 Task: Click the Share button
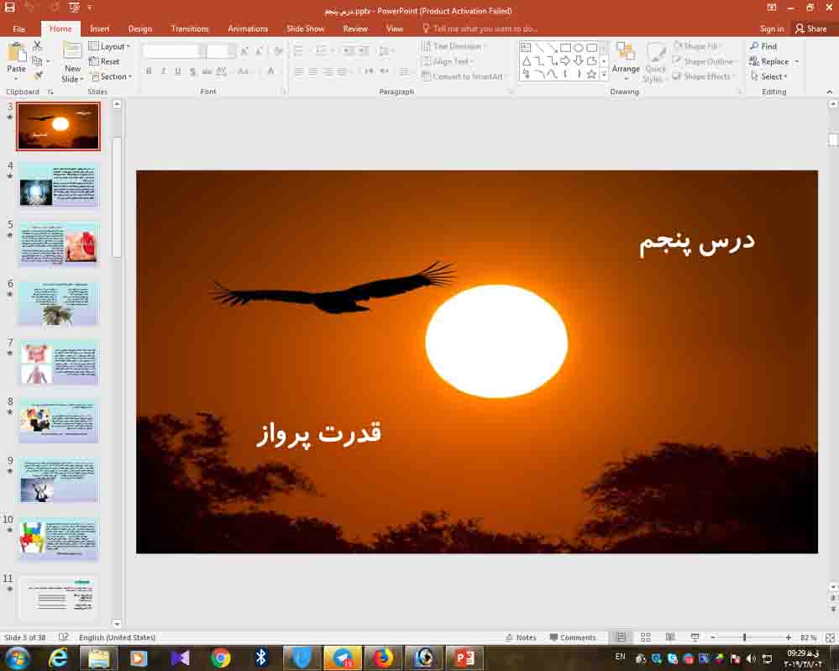(811, 29)
